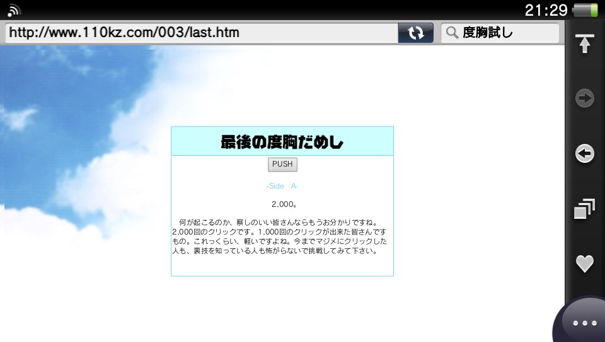Click the magnifier icon in search box
This screenshot has height=342, width=605.
click(452, 33)
